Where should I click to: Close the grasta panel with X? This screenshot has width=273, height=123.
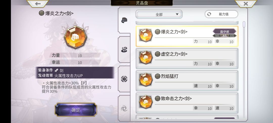[x=246, y=4]
